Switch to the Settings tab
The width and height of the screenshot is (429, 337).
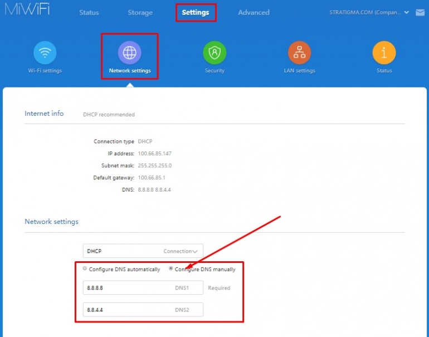point(196,13)
